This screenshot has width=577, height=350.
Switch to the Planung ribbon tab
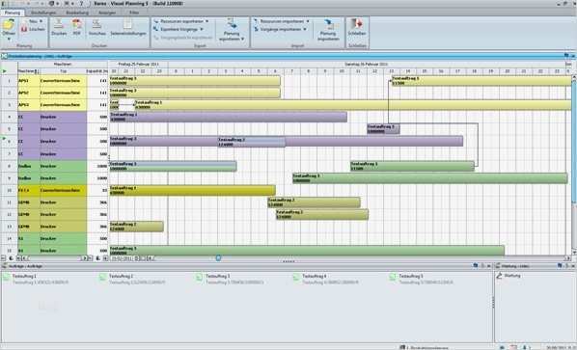(13, 13)
